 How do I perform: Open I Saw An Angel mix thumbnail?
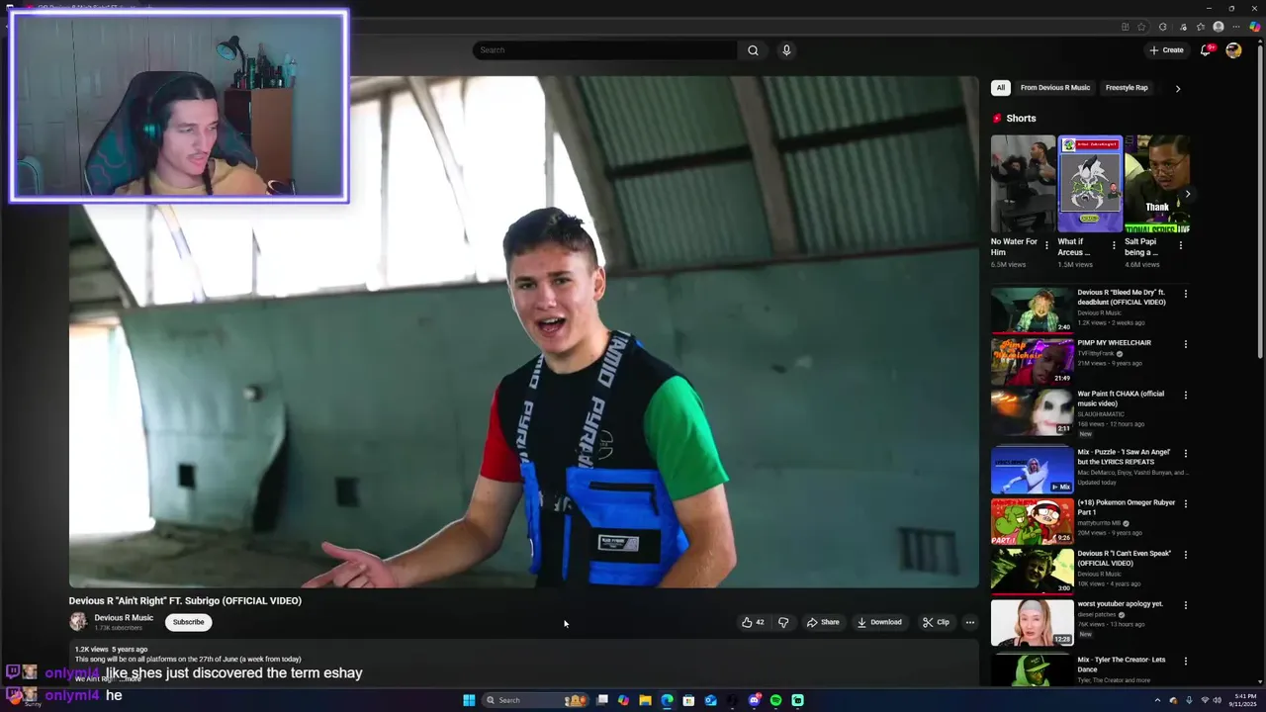click(x=1032, y=470)
